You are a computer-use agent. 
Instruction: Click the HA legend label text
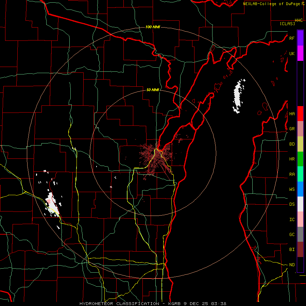[292, 114]
